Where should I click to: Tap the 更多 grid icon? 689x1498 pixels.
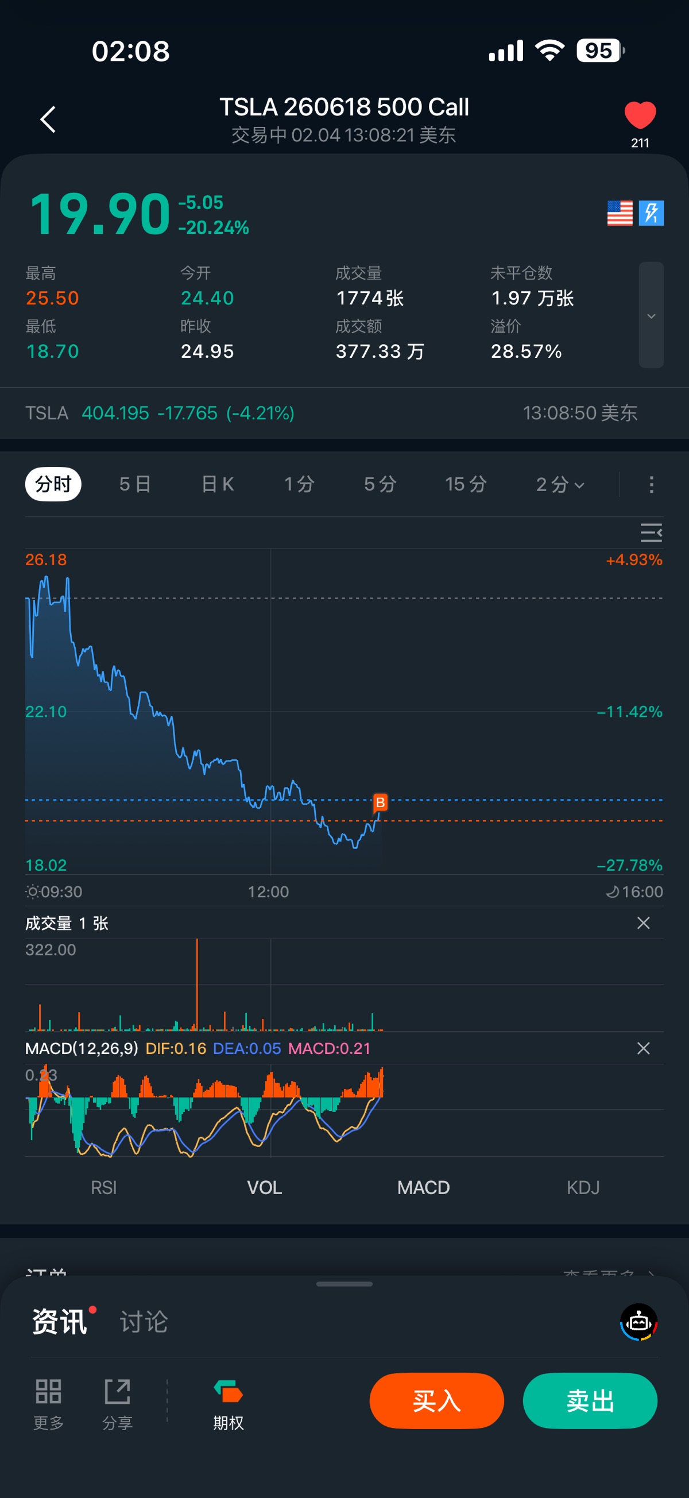click(x=48, y=1392)
